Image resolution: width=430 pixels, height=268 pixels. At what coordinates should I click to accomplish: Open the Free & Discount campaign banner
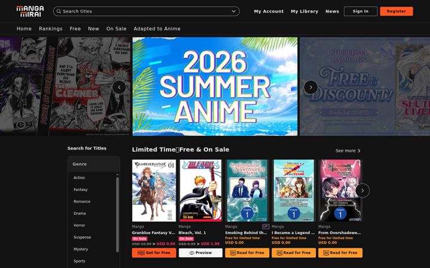coord(365,86)
